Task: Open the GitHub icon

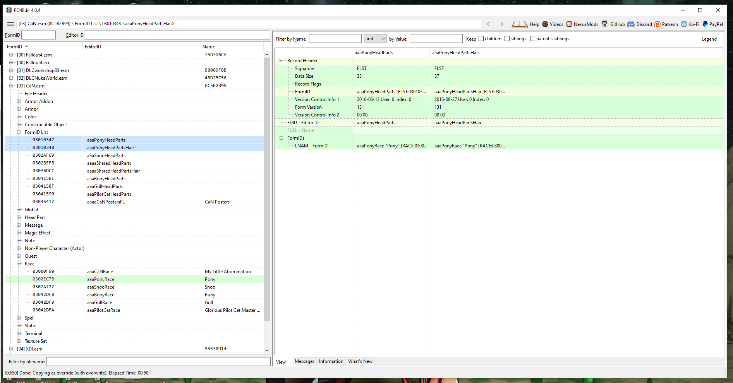Action: [604, 24]
